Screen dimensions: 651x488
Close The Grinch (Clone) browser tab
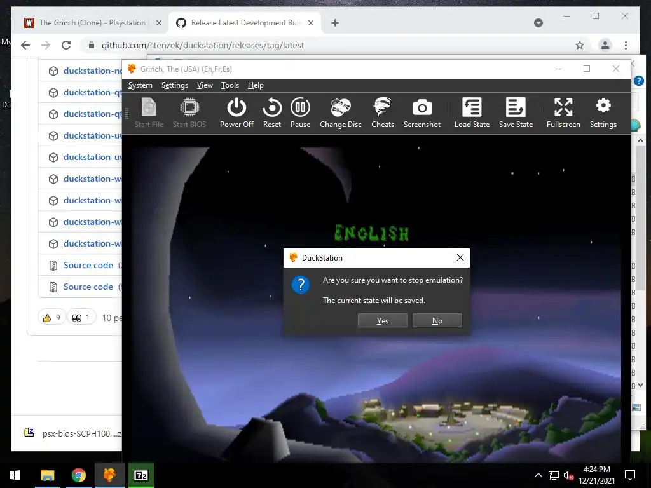click(158, 23)
